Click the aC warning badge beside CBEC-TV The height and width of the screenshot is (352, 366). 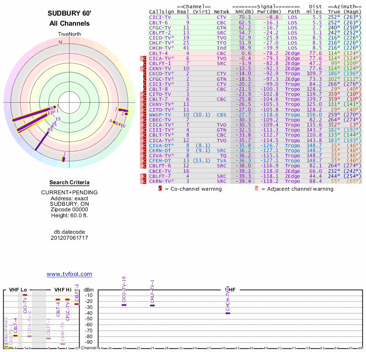click(x=143, y=120)
